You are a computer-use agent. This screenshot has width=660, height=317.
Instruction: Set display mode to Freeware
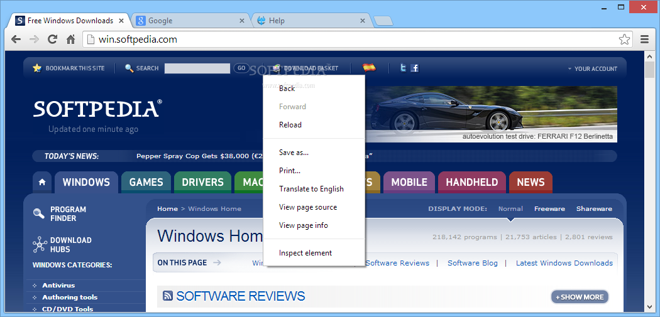(x=550, y=209)
